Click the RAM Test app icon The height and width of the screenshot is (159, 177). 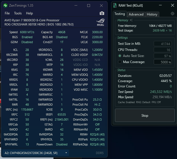pos(115,5)
